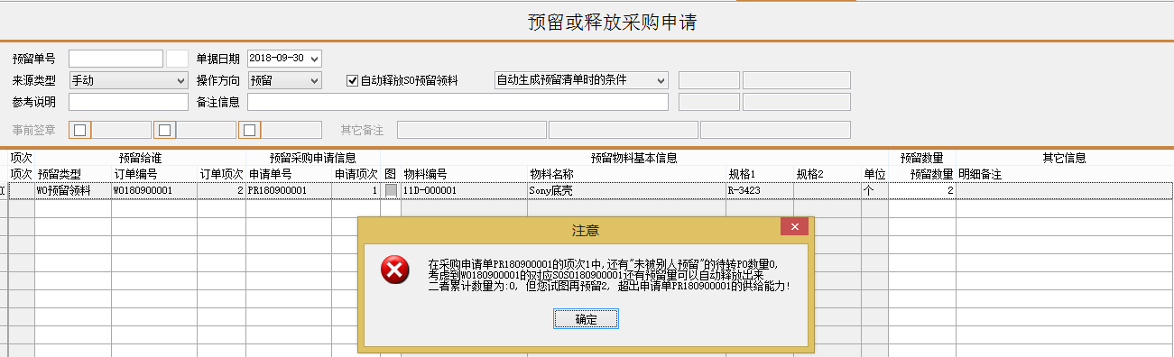This screenshot has height=357, width=1174.
Task: Click the 申请单号 column header
Action: point(289,174)
